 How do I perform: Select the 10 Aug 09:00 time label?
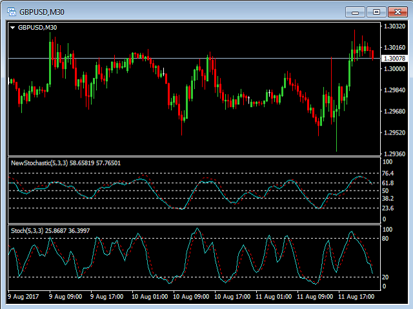pos(191,297)
